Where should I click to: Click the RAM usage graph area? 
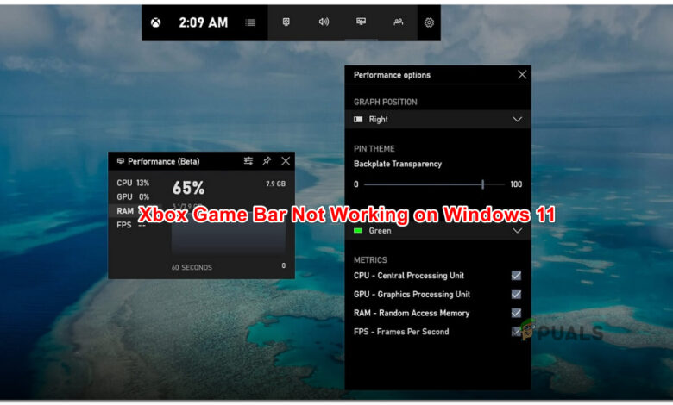pos(229,234)
